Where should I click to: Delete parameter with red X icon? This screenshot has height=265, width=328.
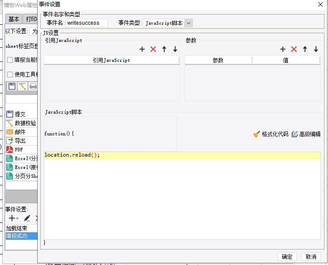294,49
